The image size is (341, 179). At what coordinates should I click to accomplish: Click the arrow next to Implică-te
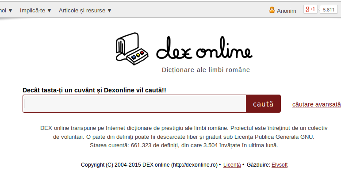(49, 11)
